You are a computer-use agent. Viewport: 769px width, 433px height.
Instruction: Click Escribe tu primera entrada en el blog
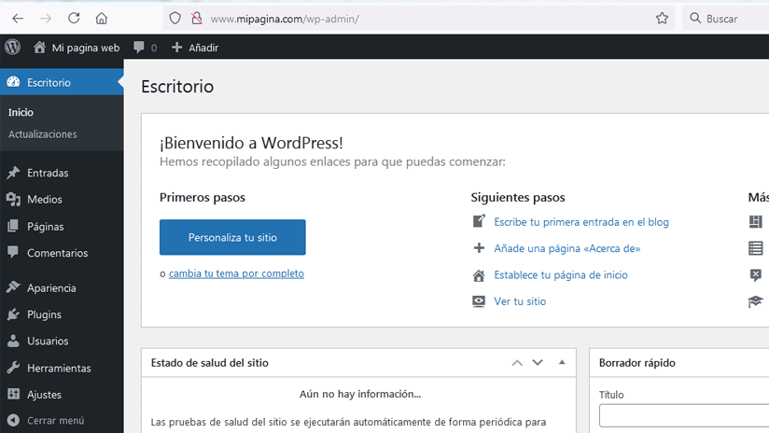pos(581,222)
